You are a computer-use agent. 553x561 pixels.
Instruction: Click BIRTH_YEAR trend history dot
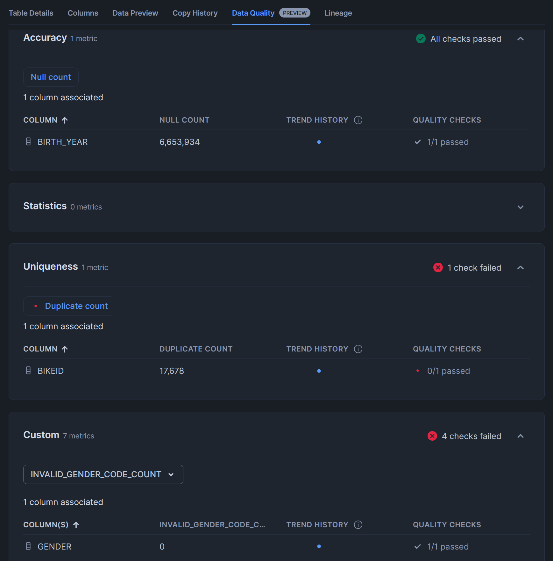click(319, 142)
